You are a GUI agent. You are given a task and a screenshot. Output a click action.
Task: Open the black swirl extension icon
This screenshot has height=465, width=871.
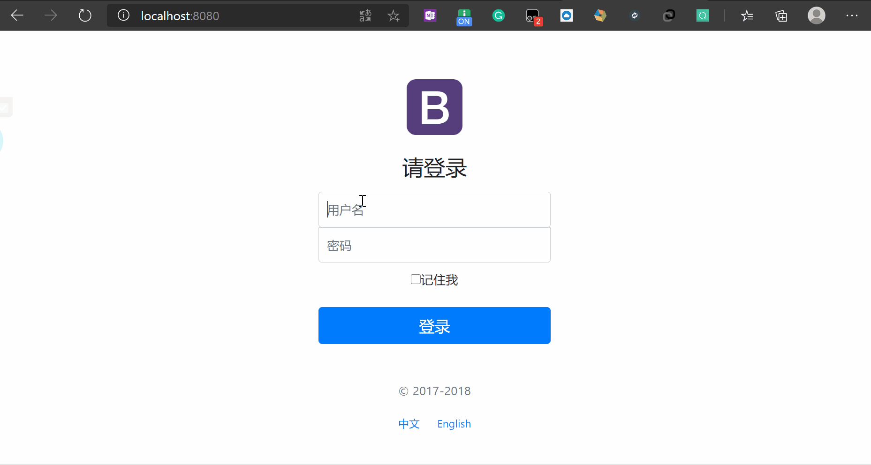click(x=669, y=16)
